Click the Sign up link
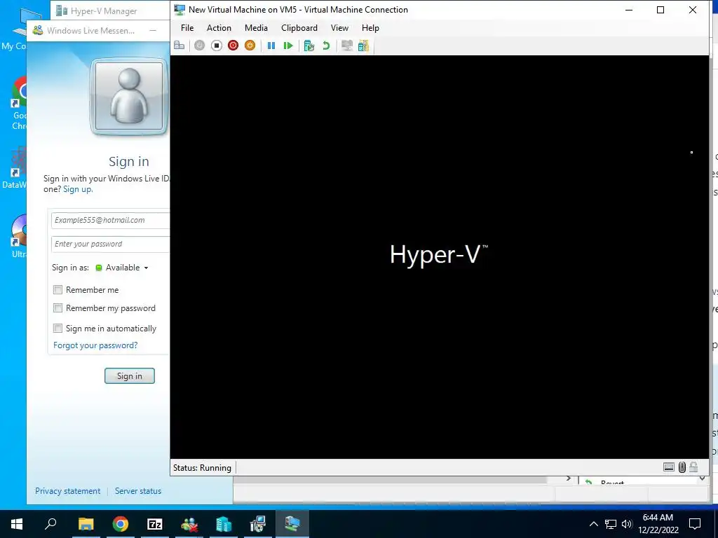Image resolution: width=718 pixels, height=538 pixels. pyautogui.click(x=78, y=189)
